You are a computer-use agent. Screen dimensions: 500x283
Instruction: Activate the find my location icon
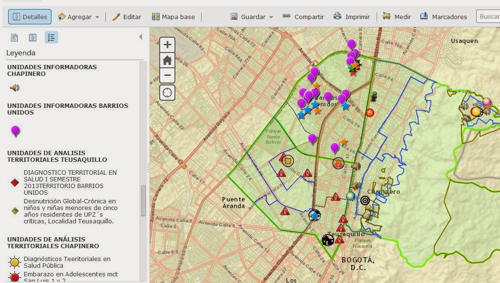pyautogui.click(x=167, y=92)
